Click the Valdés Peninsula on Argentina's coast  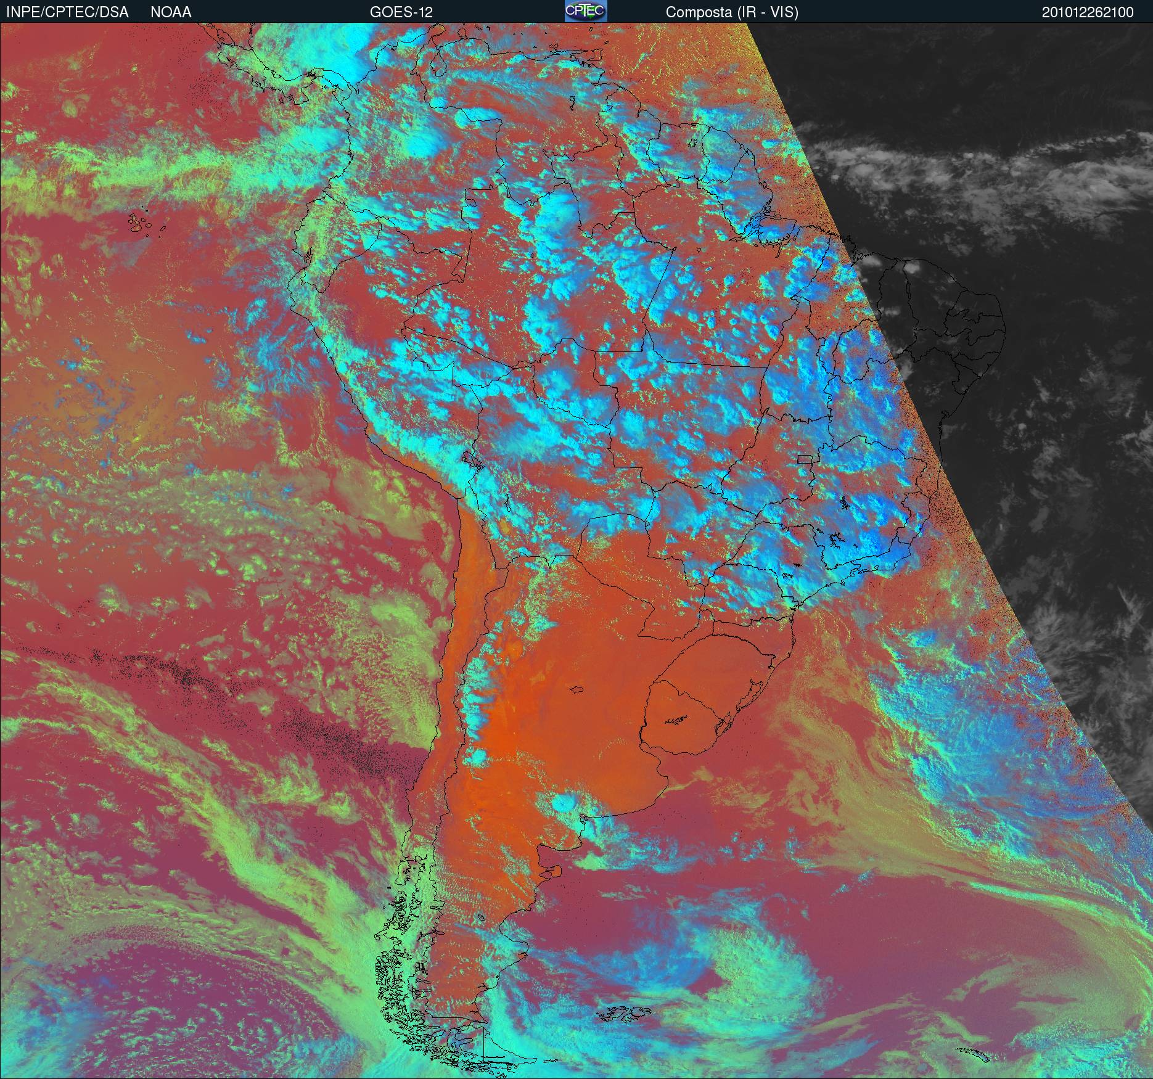point(558,871)
